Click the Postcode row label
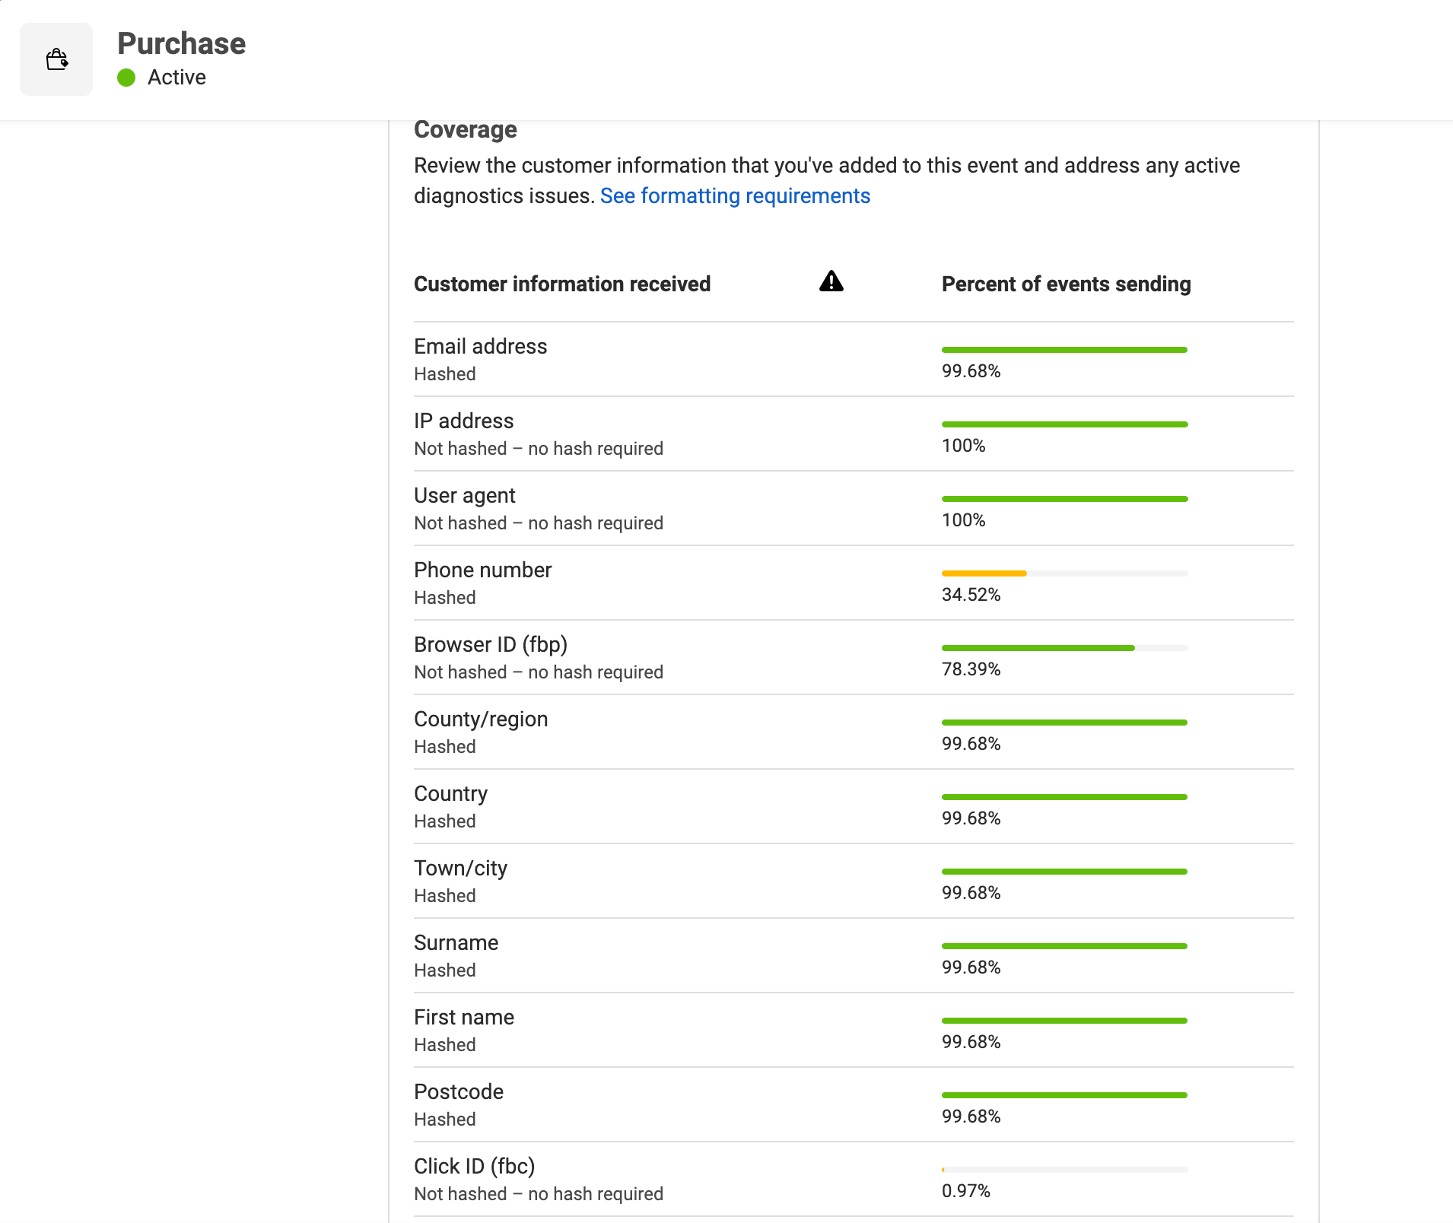This screenshot has height=1223, width=1453. pyautogui.click(x=458, y=1092)
